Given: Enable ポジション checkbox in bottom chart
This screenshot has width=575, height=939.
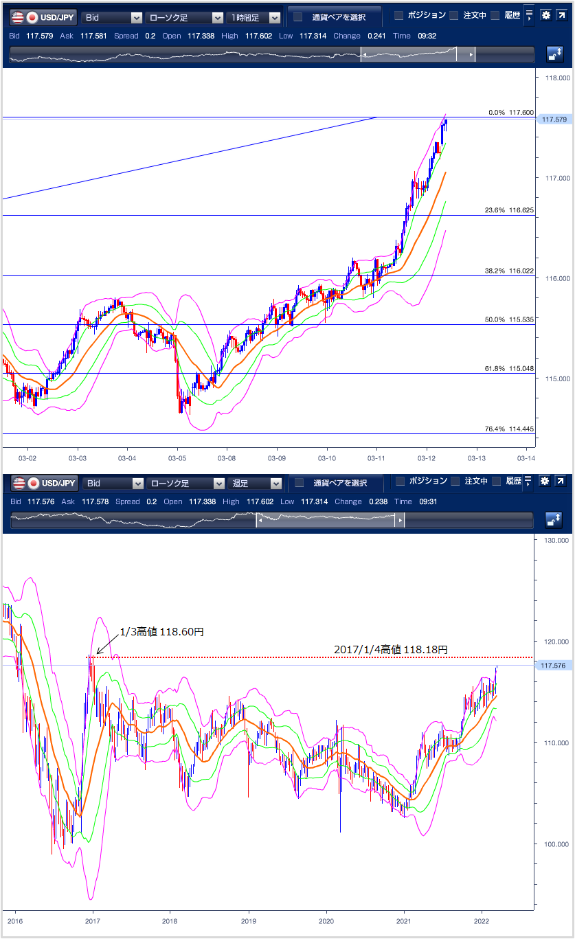Looking at the screenshot, I should 399,482.
